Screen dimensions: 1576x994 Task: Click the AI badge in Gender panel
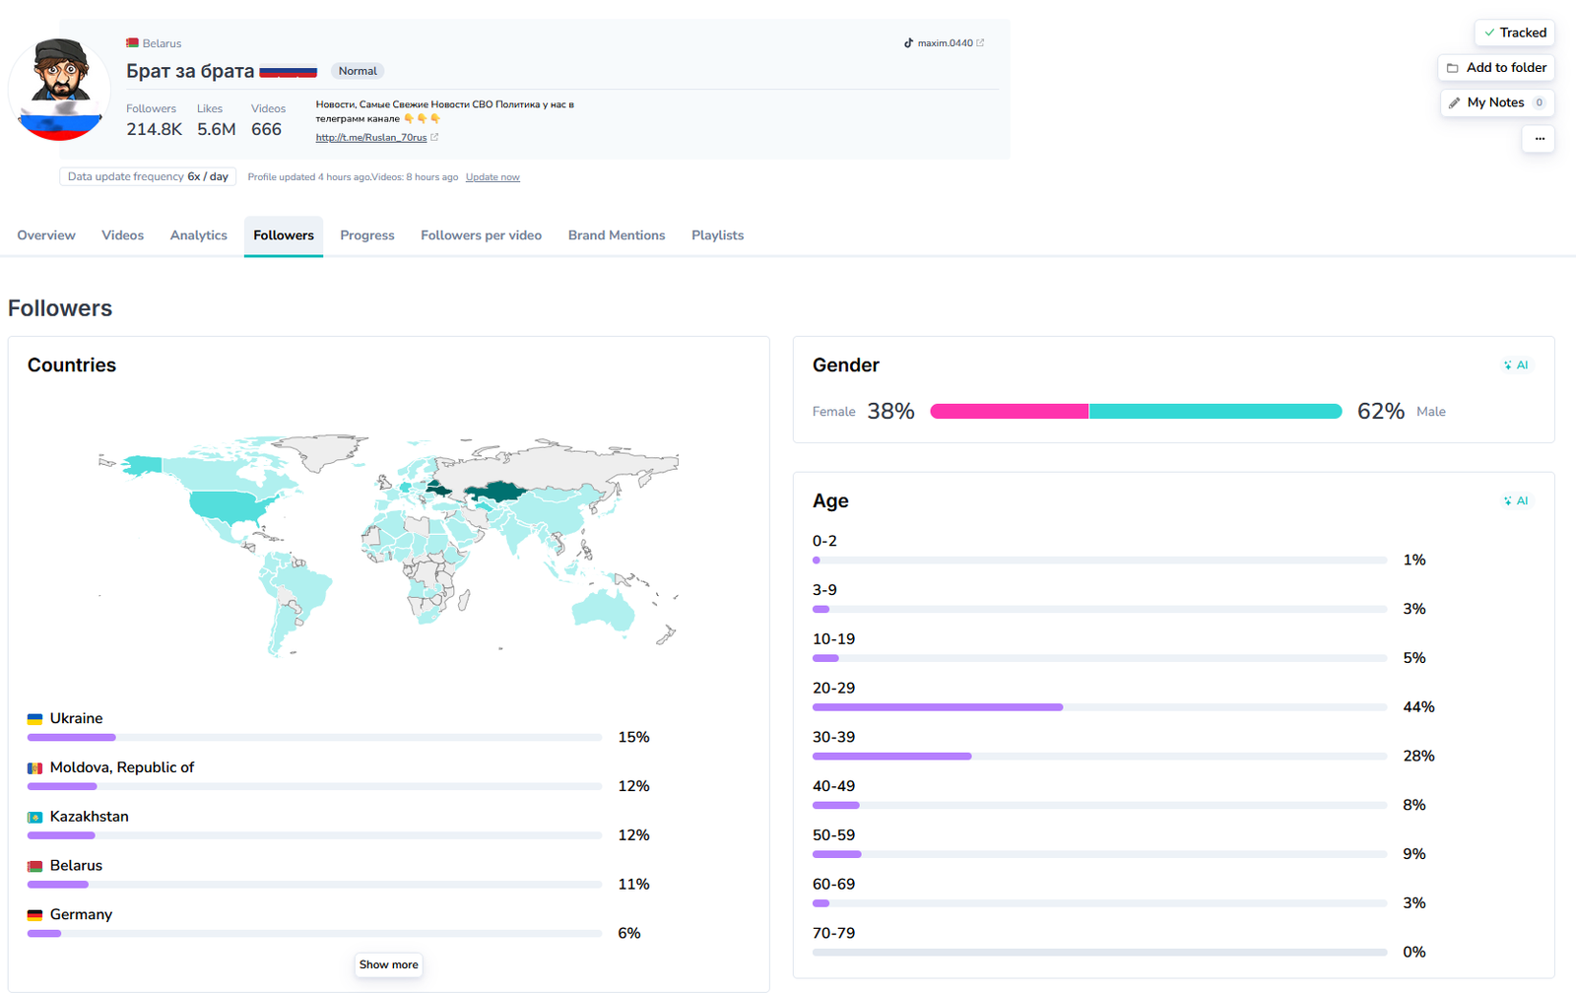pos(1516,365)
